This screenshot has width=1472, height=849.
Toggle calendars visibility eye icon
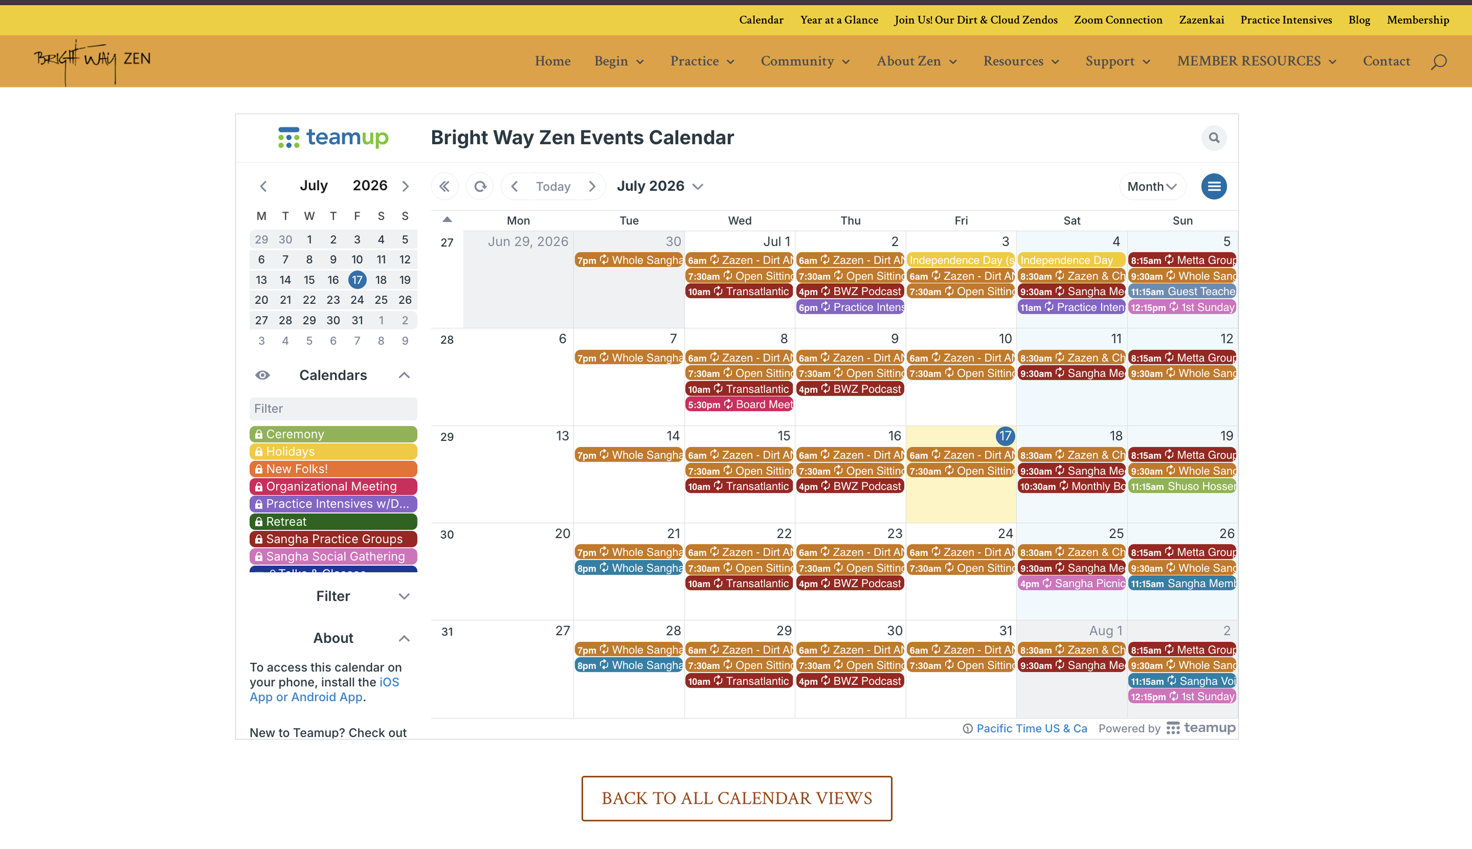[x=263, y=375]
